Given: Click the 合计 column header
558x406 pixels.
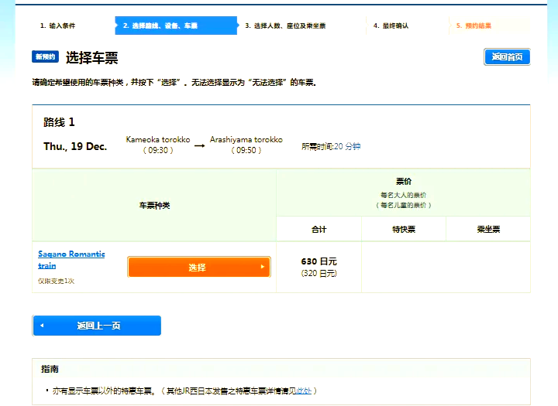Looking at the screenshot, I should [x=319, y=230].
